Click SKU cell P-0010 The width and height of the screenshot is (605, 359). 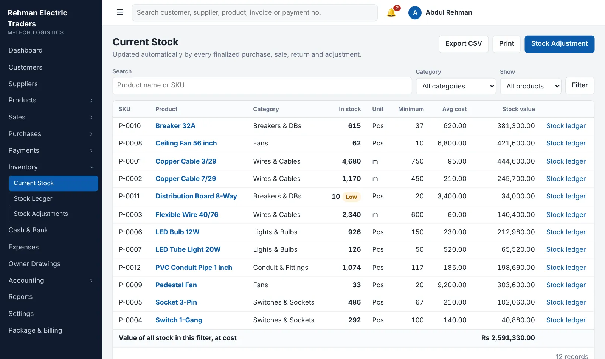click(x=130, y=126)
